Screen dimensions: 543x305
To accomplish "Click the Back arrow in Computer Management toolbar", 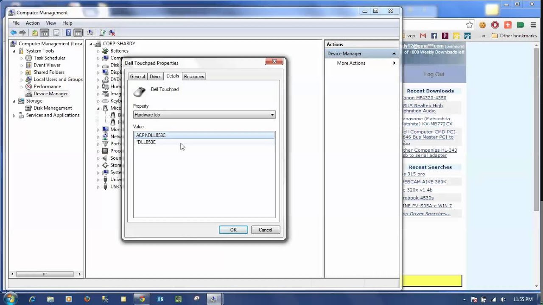I will [x=14, y=33].
